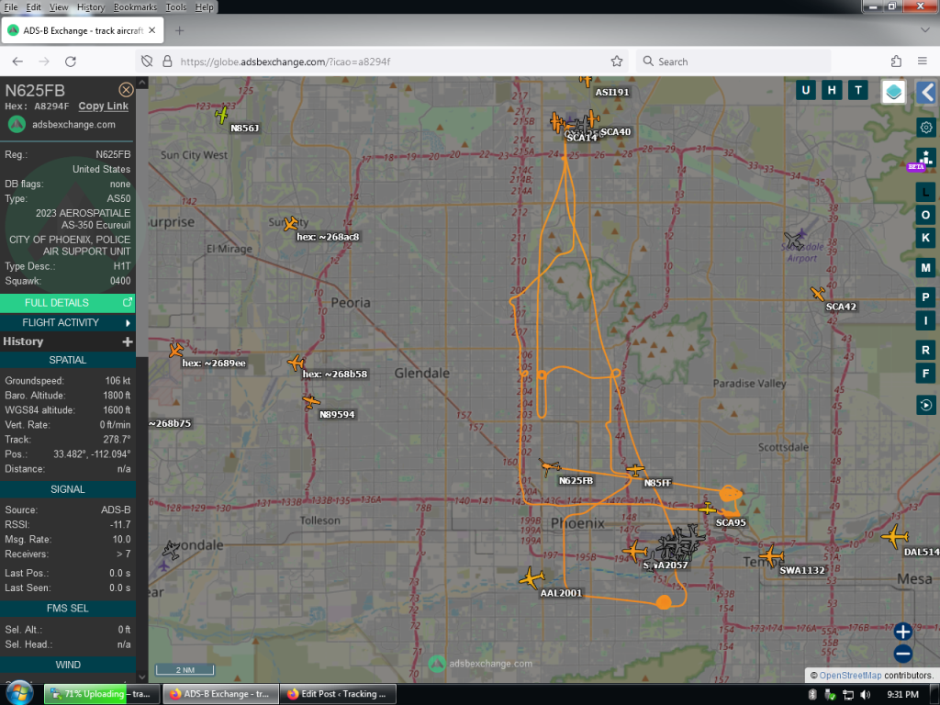Open FULL DETAILS for the aircraft
This screenshot has height=705, width=940.
pyautogui.click(x=67, y=303)
